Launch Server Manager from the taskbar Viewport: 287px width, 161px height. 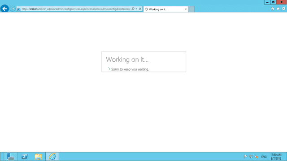[x=10, y=157]
